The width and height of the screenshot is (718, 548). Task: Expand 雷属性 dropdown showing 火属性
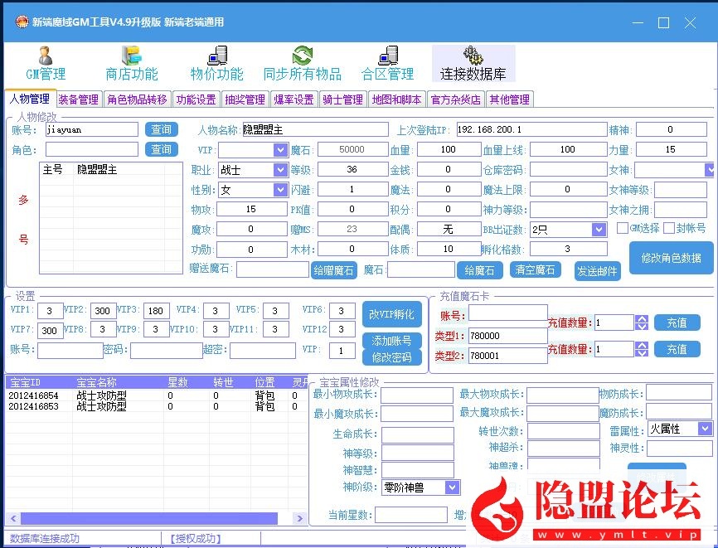[x=705, y=429]
